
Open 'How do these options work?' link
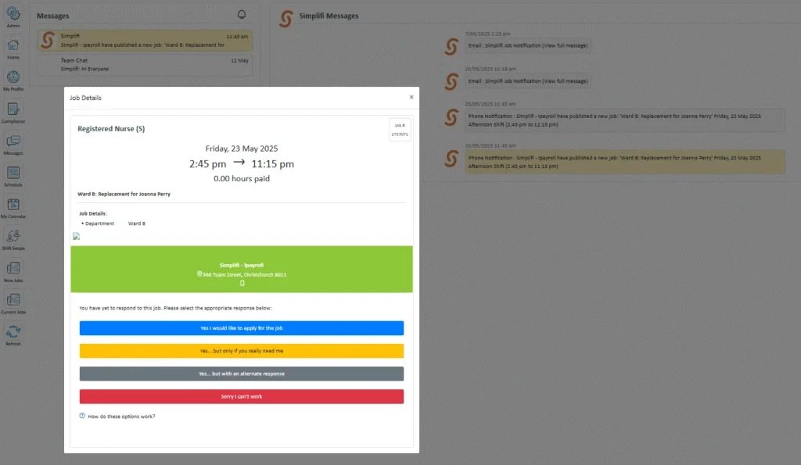point(121,417)
